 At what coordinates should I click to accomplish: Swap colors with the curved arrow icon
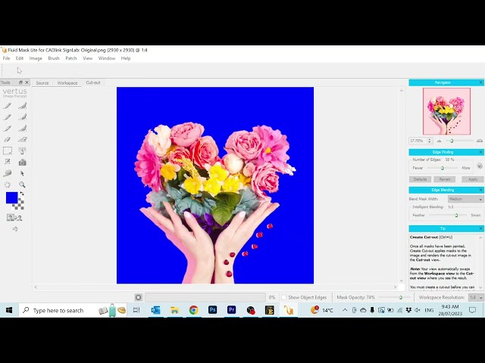point(22,194)
